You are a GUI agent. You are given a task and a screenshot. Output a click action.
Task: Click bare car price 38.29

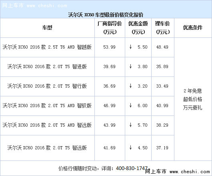pos(162,125)
